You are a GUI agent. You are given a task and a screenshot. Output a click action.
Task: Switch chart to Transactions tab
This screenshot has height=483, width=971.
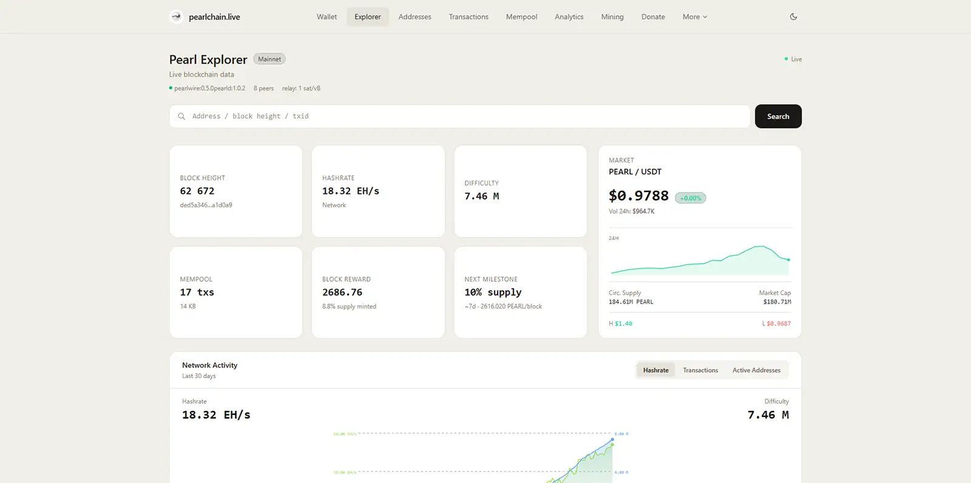coord(700,370)
